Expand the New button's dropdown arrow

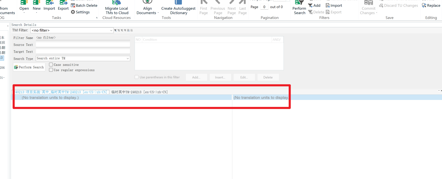tap(37, 13)
